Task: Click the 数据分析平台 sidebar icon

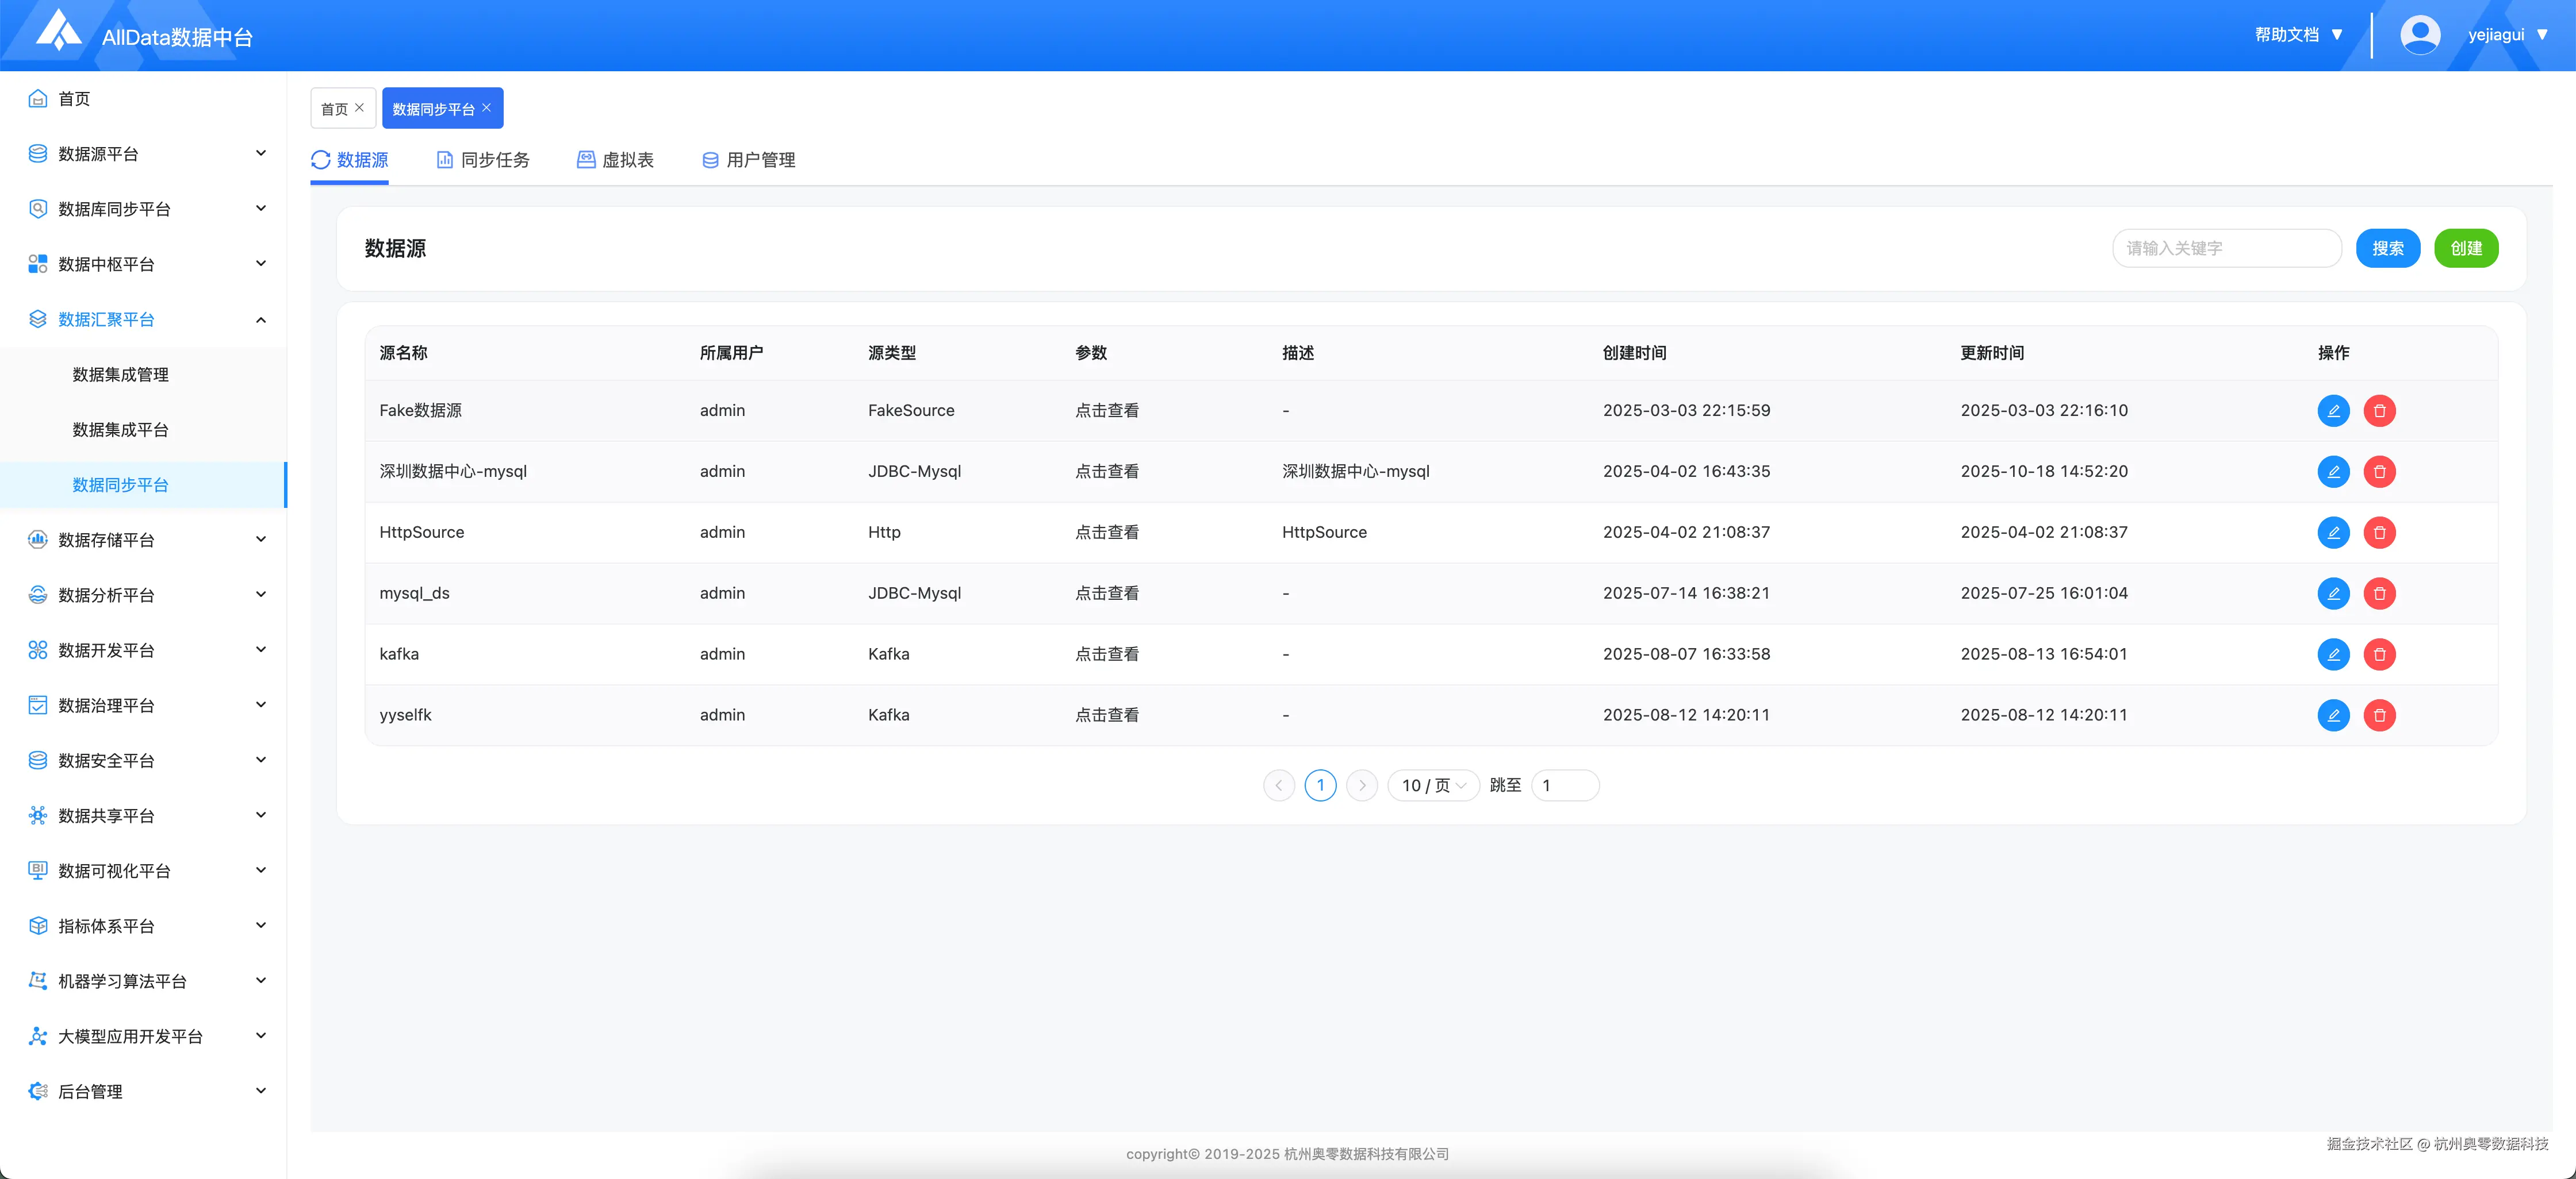Action: [x=37, y=595]
